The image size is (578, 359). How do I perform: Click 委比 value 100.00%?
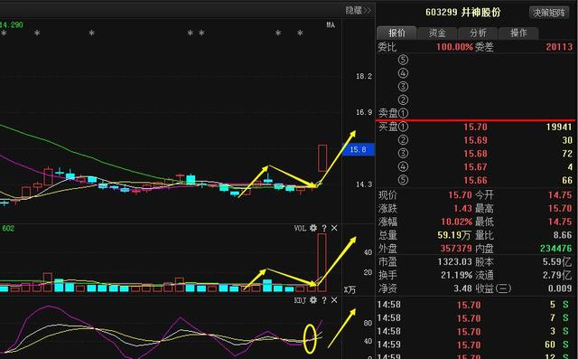pyautogui.click(x=454, y=47)
